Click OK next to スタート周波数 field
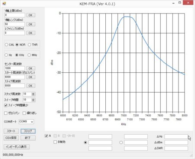The image size is (195, 159). tap(30, 77)
